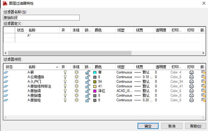Select Color_54 plot style text

176,82
